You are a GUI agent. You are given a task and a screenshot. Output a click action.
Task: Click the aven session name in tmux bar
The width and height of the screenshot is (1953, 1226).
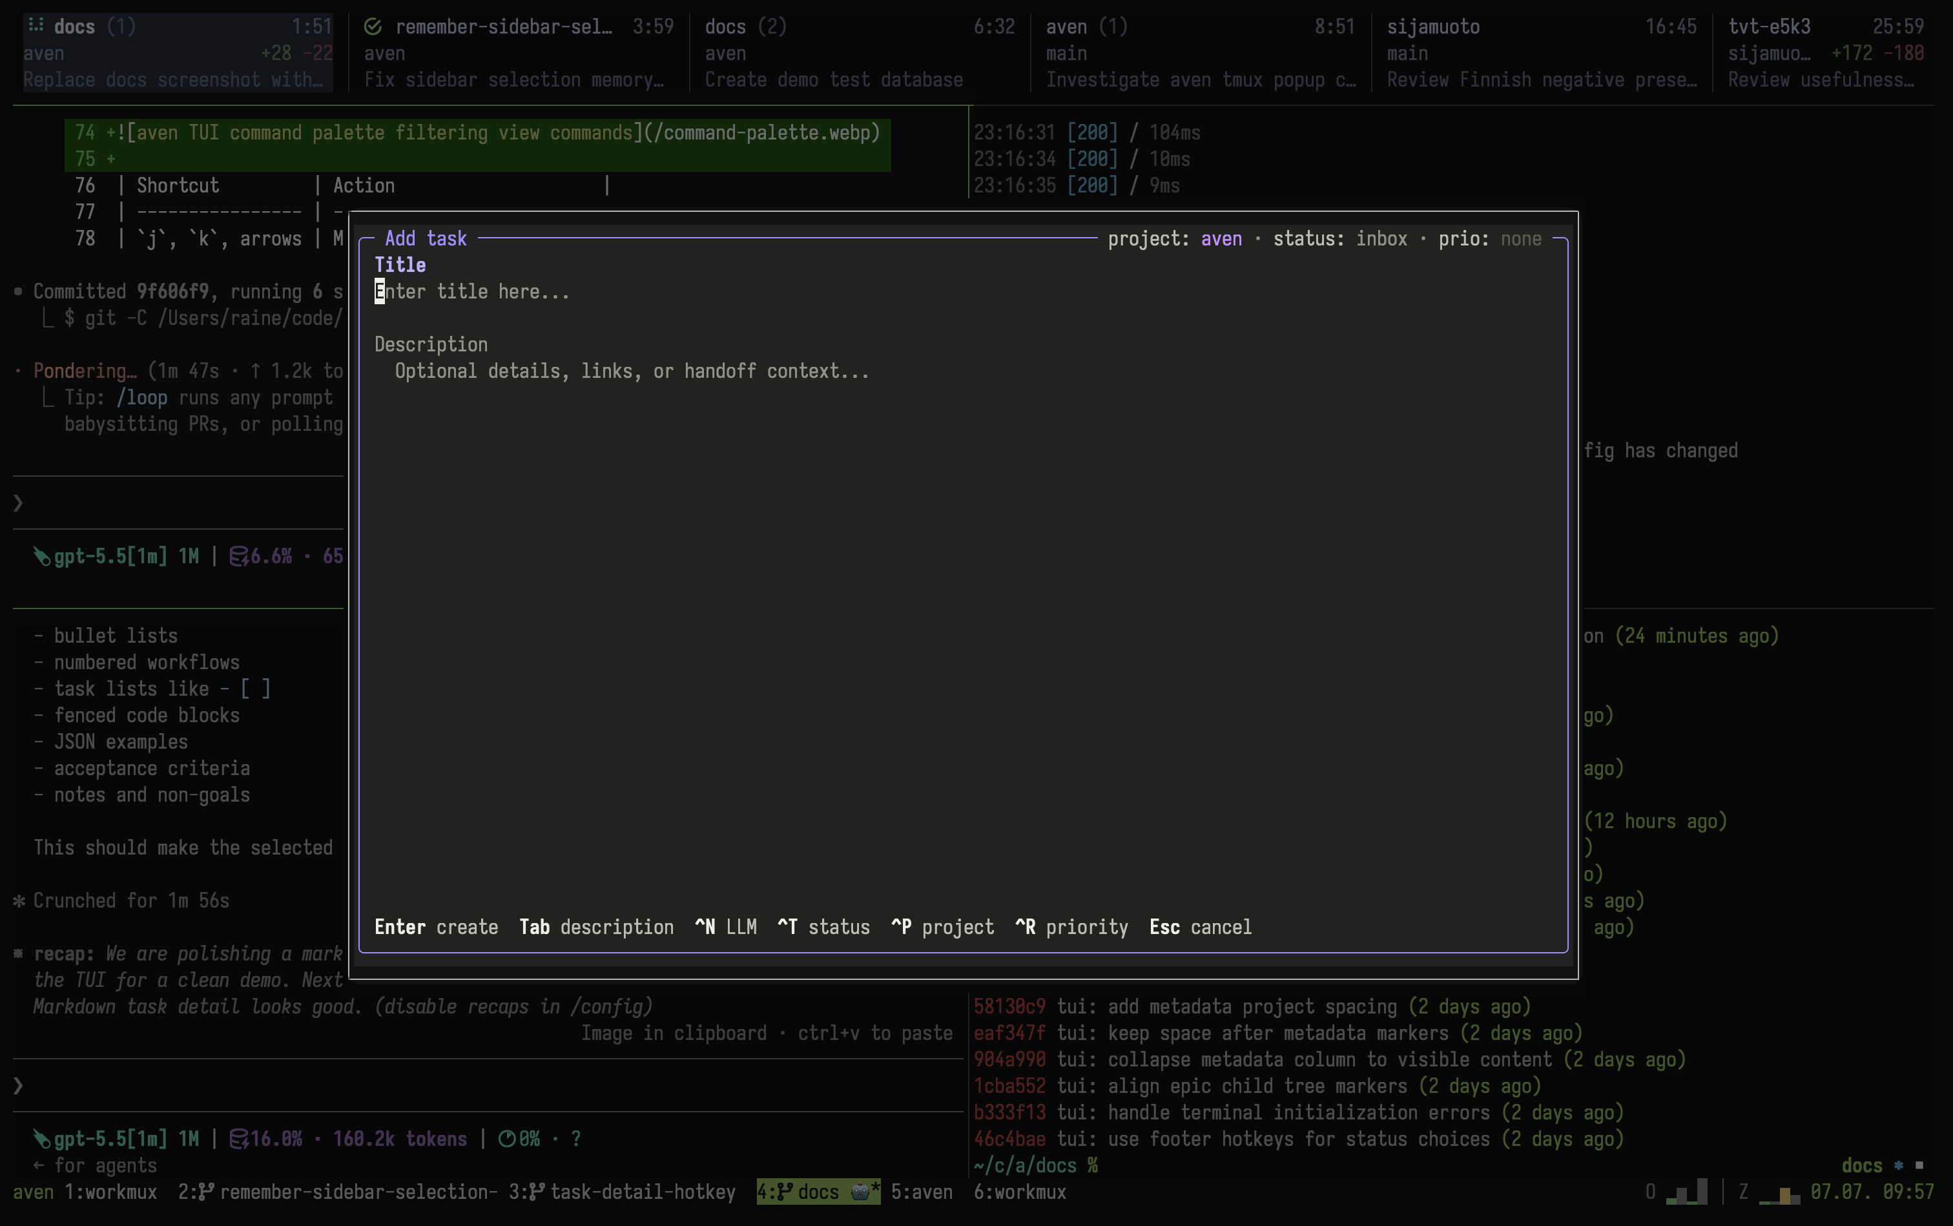[x=33, y=1192]
